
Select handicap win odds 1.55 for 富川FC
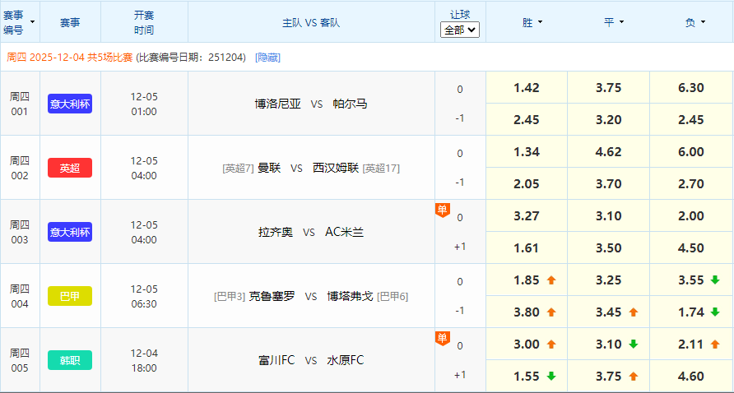527,377
